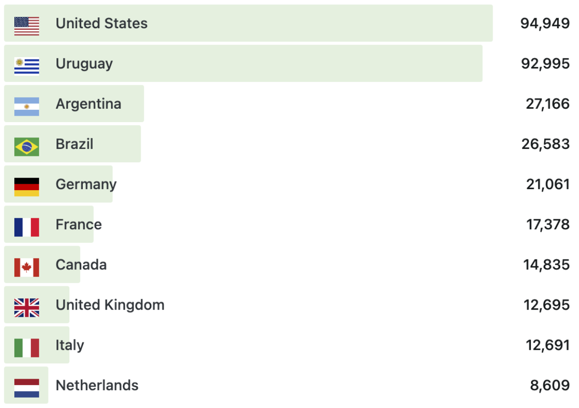The width and height of the screenshot is (579, 408).
Task: Click the Germany flag icon
Action: (27, 187)
